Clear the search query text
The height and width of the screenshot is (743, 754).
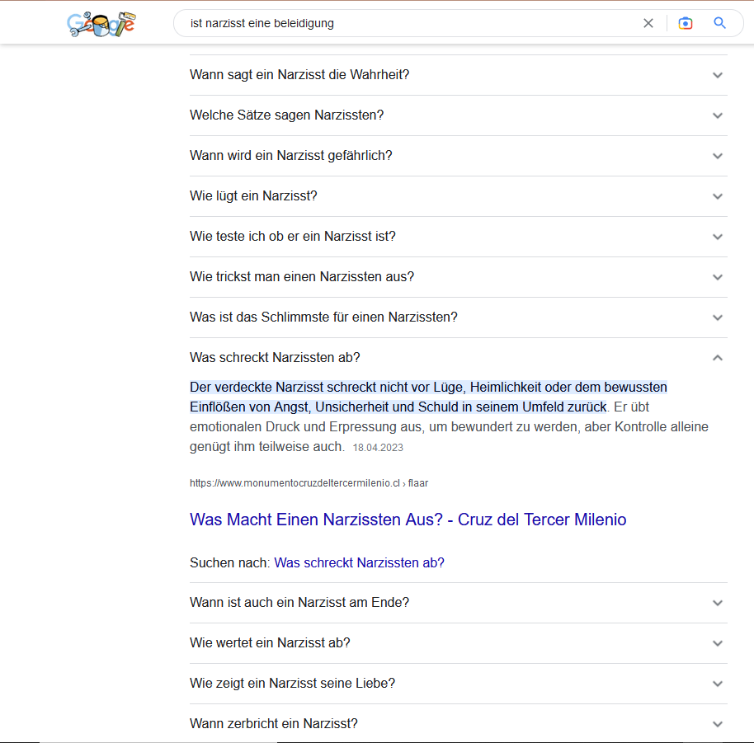coord(648,23)
